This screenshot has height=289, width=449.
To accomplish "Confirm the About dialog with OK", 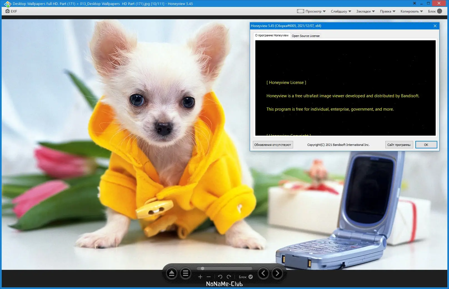I will (x=426, y=145).
